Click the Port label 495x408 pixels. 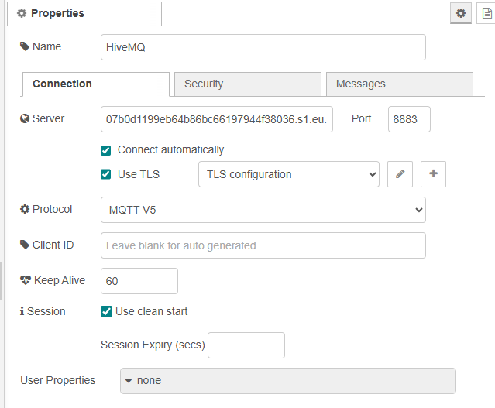pos(362,118)
